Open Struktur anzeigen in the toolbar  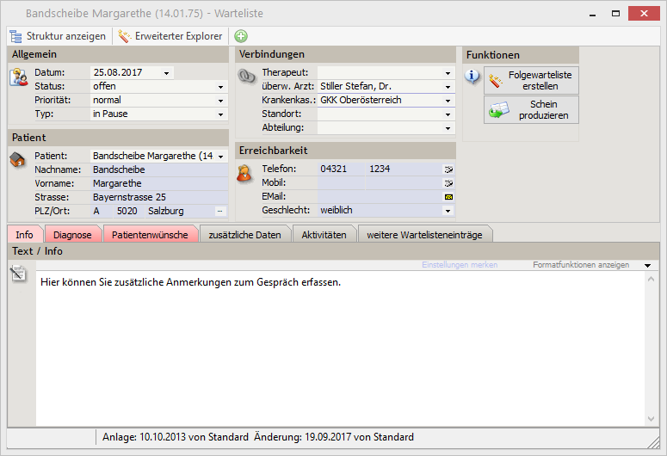tap(58, 36)
